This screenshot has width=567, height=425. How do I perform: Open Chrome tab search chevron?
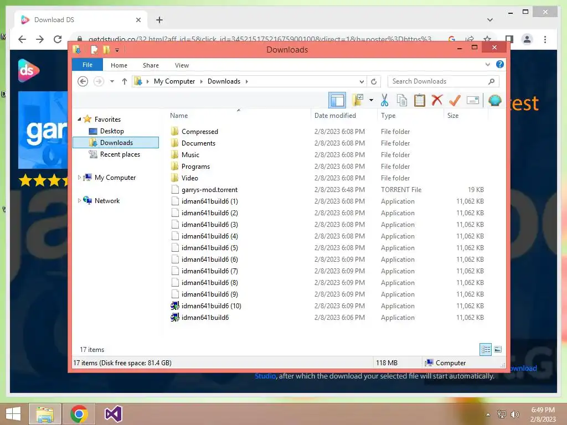point(489,20)
